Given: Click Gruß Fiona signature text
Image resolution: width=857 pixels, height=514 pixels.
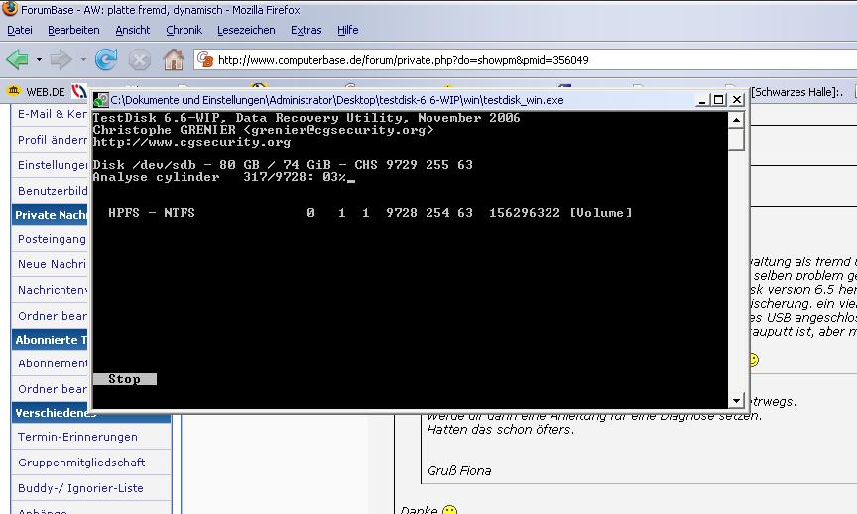Looking at the screenshot, I should [459, 470].
